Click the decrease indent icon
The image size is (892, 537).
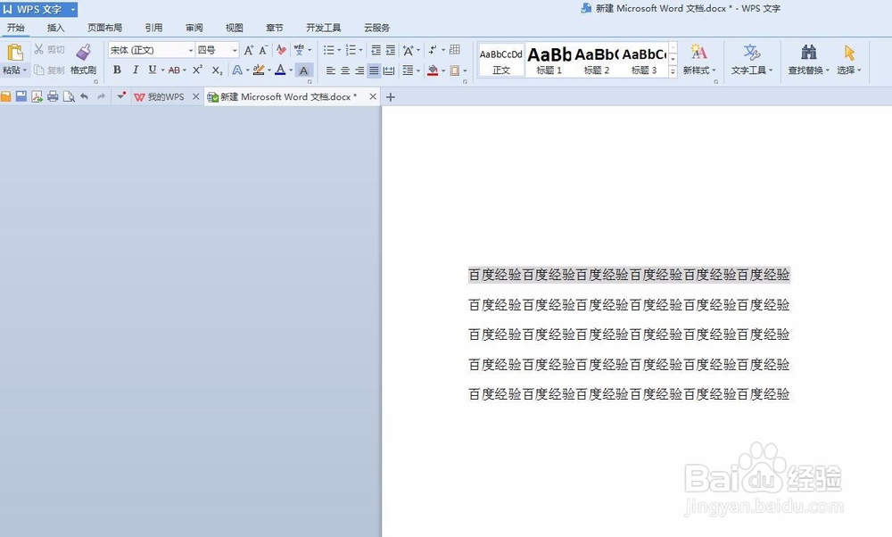376,50
